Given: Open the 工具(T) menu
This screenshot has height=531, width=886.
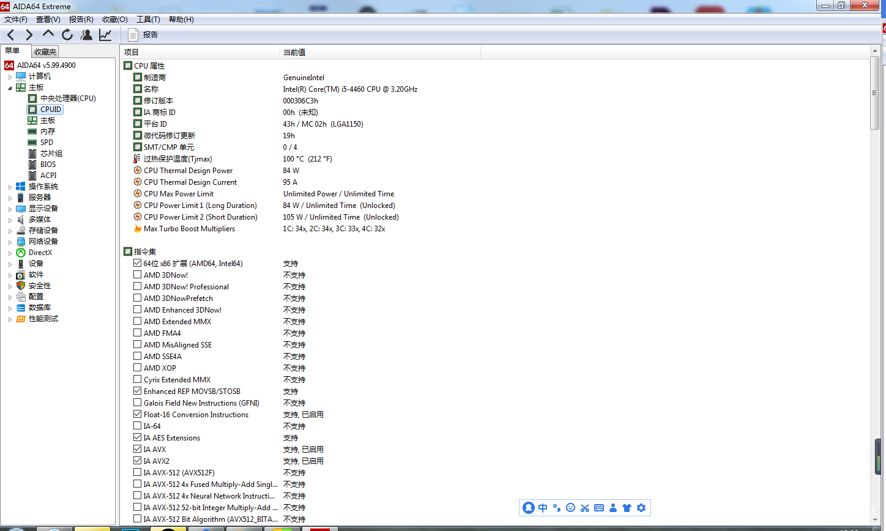Looking at the screenshot, I should (148, 20).
